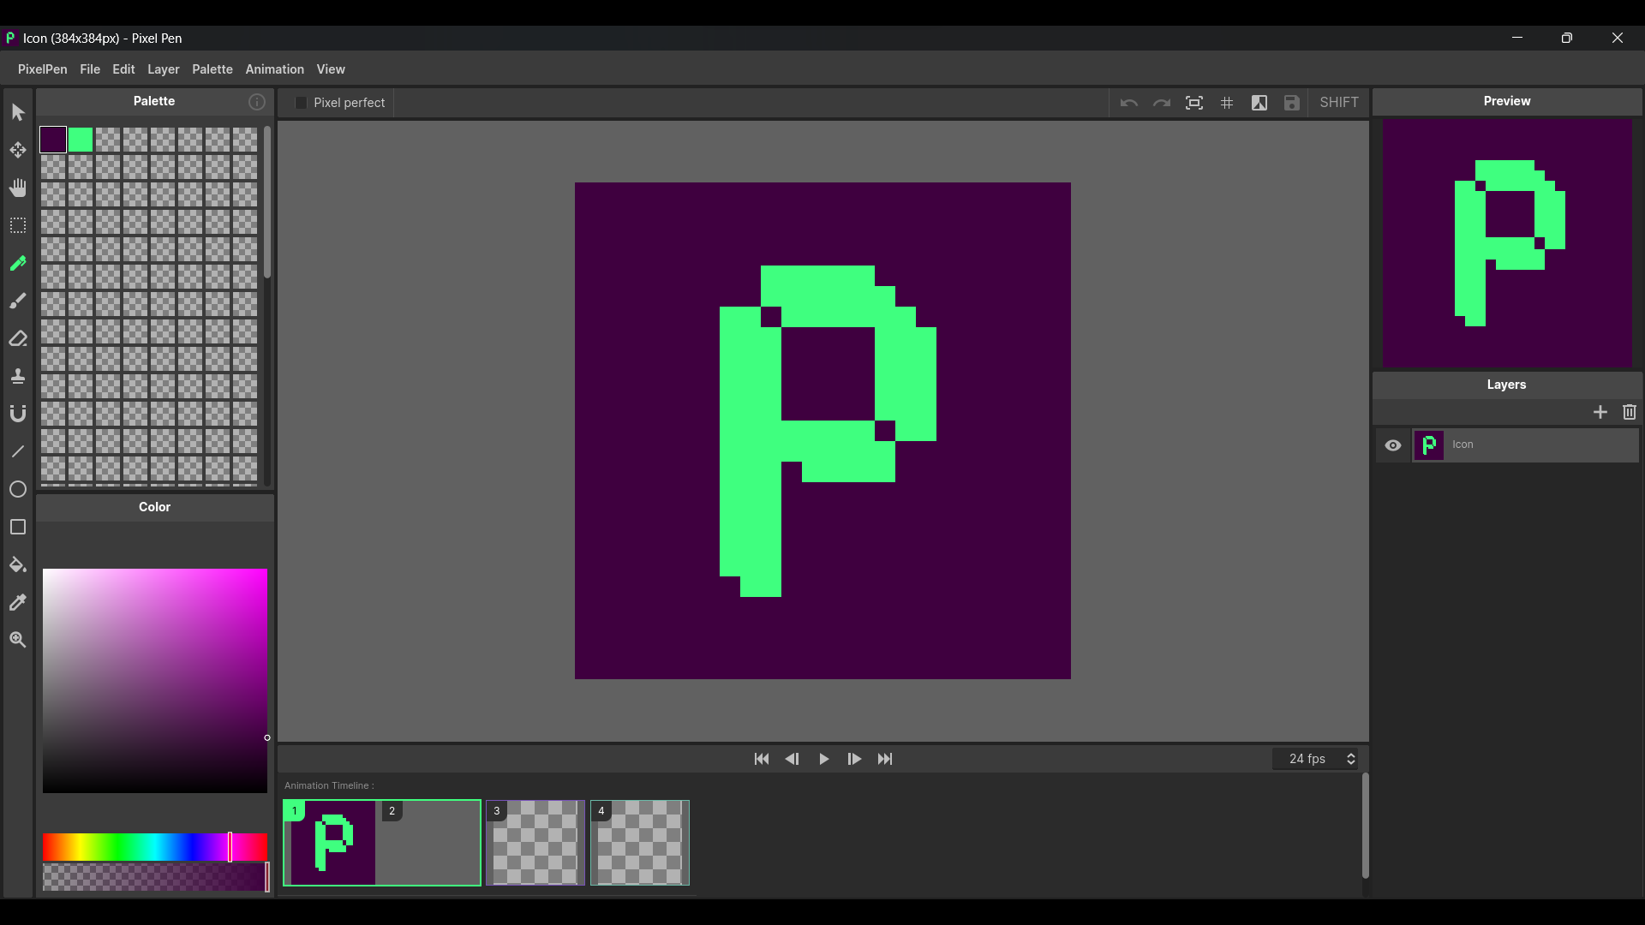Pick a color in saturation-value square

click(155, 681)
